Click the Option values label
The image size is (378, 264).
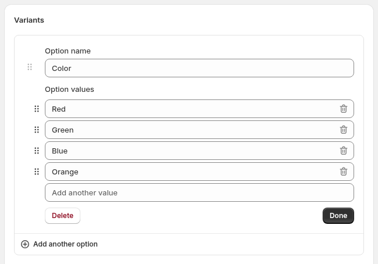[69, 90]
